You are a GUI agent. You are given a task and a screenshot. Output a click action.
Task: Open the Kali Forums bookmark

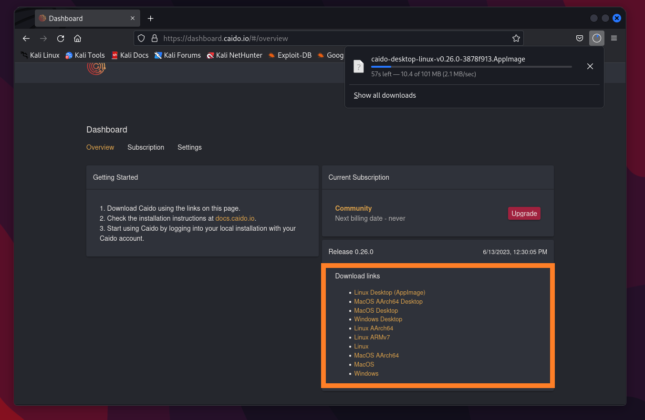click(177, 55)
